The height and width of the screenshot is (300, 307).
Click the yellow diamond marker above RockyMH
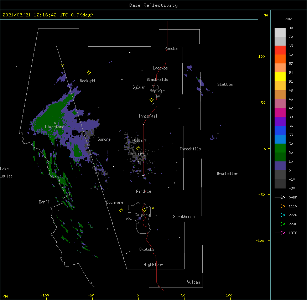click(89, 73)
